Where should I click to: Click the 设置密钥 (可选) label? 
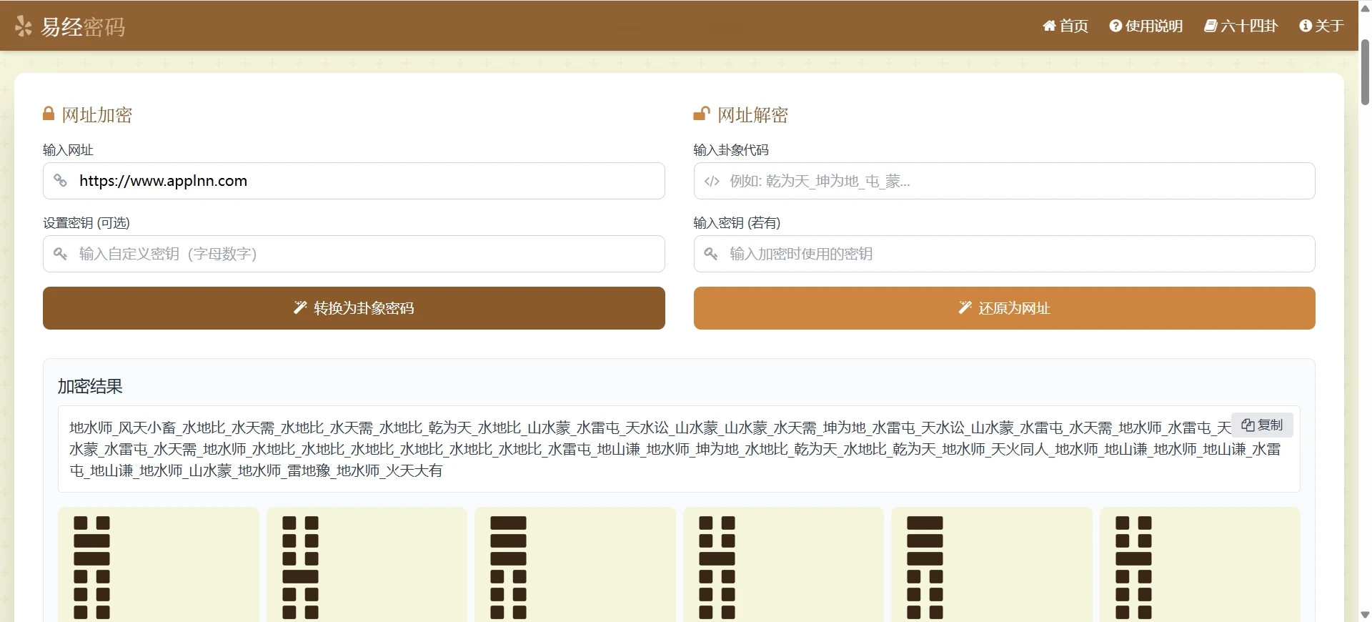[x=86, y=223]
